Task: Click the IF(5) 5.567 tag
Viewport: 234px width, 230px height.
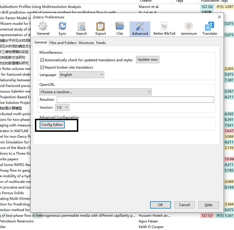Action: tap(225, 216)
